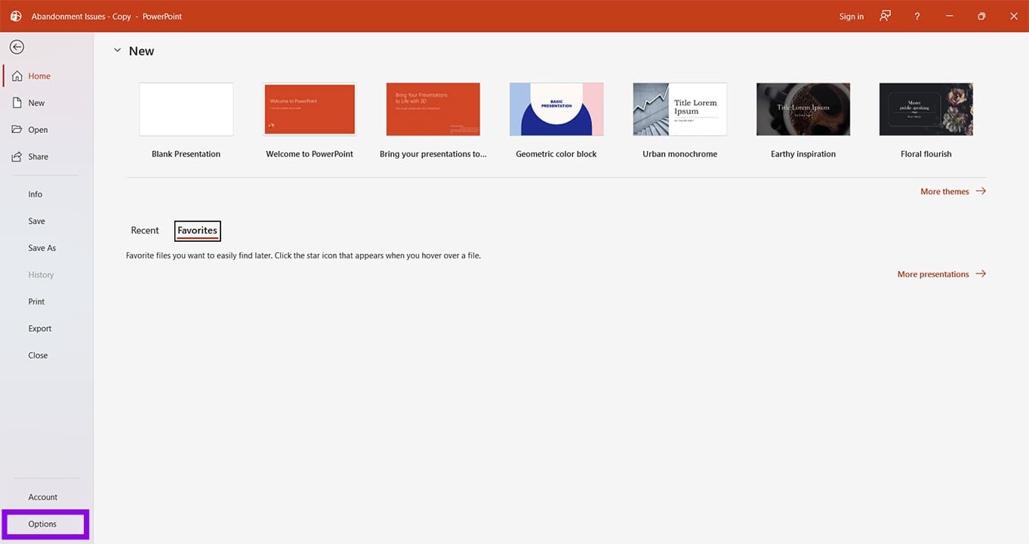Image resolution: width=1029 pixels, height=544 pixels.
Task: Open Help question mark icon
Action: tap(917, 16)
